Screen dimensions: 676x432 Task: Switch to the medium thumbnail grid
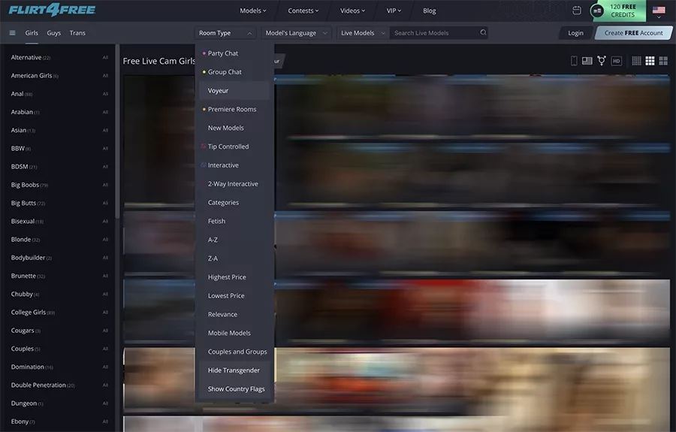(x=650, y=61)
